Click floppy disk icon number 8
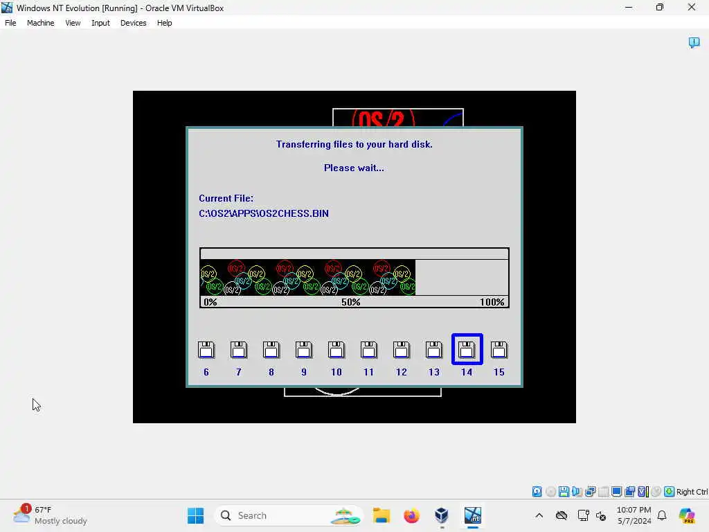The image size is (709, 532). tap(271, 350)
